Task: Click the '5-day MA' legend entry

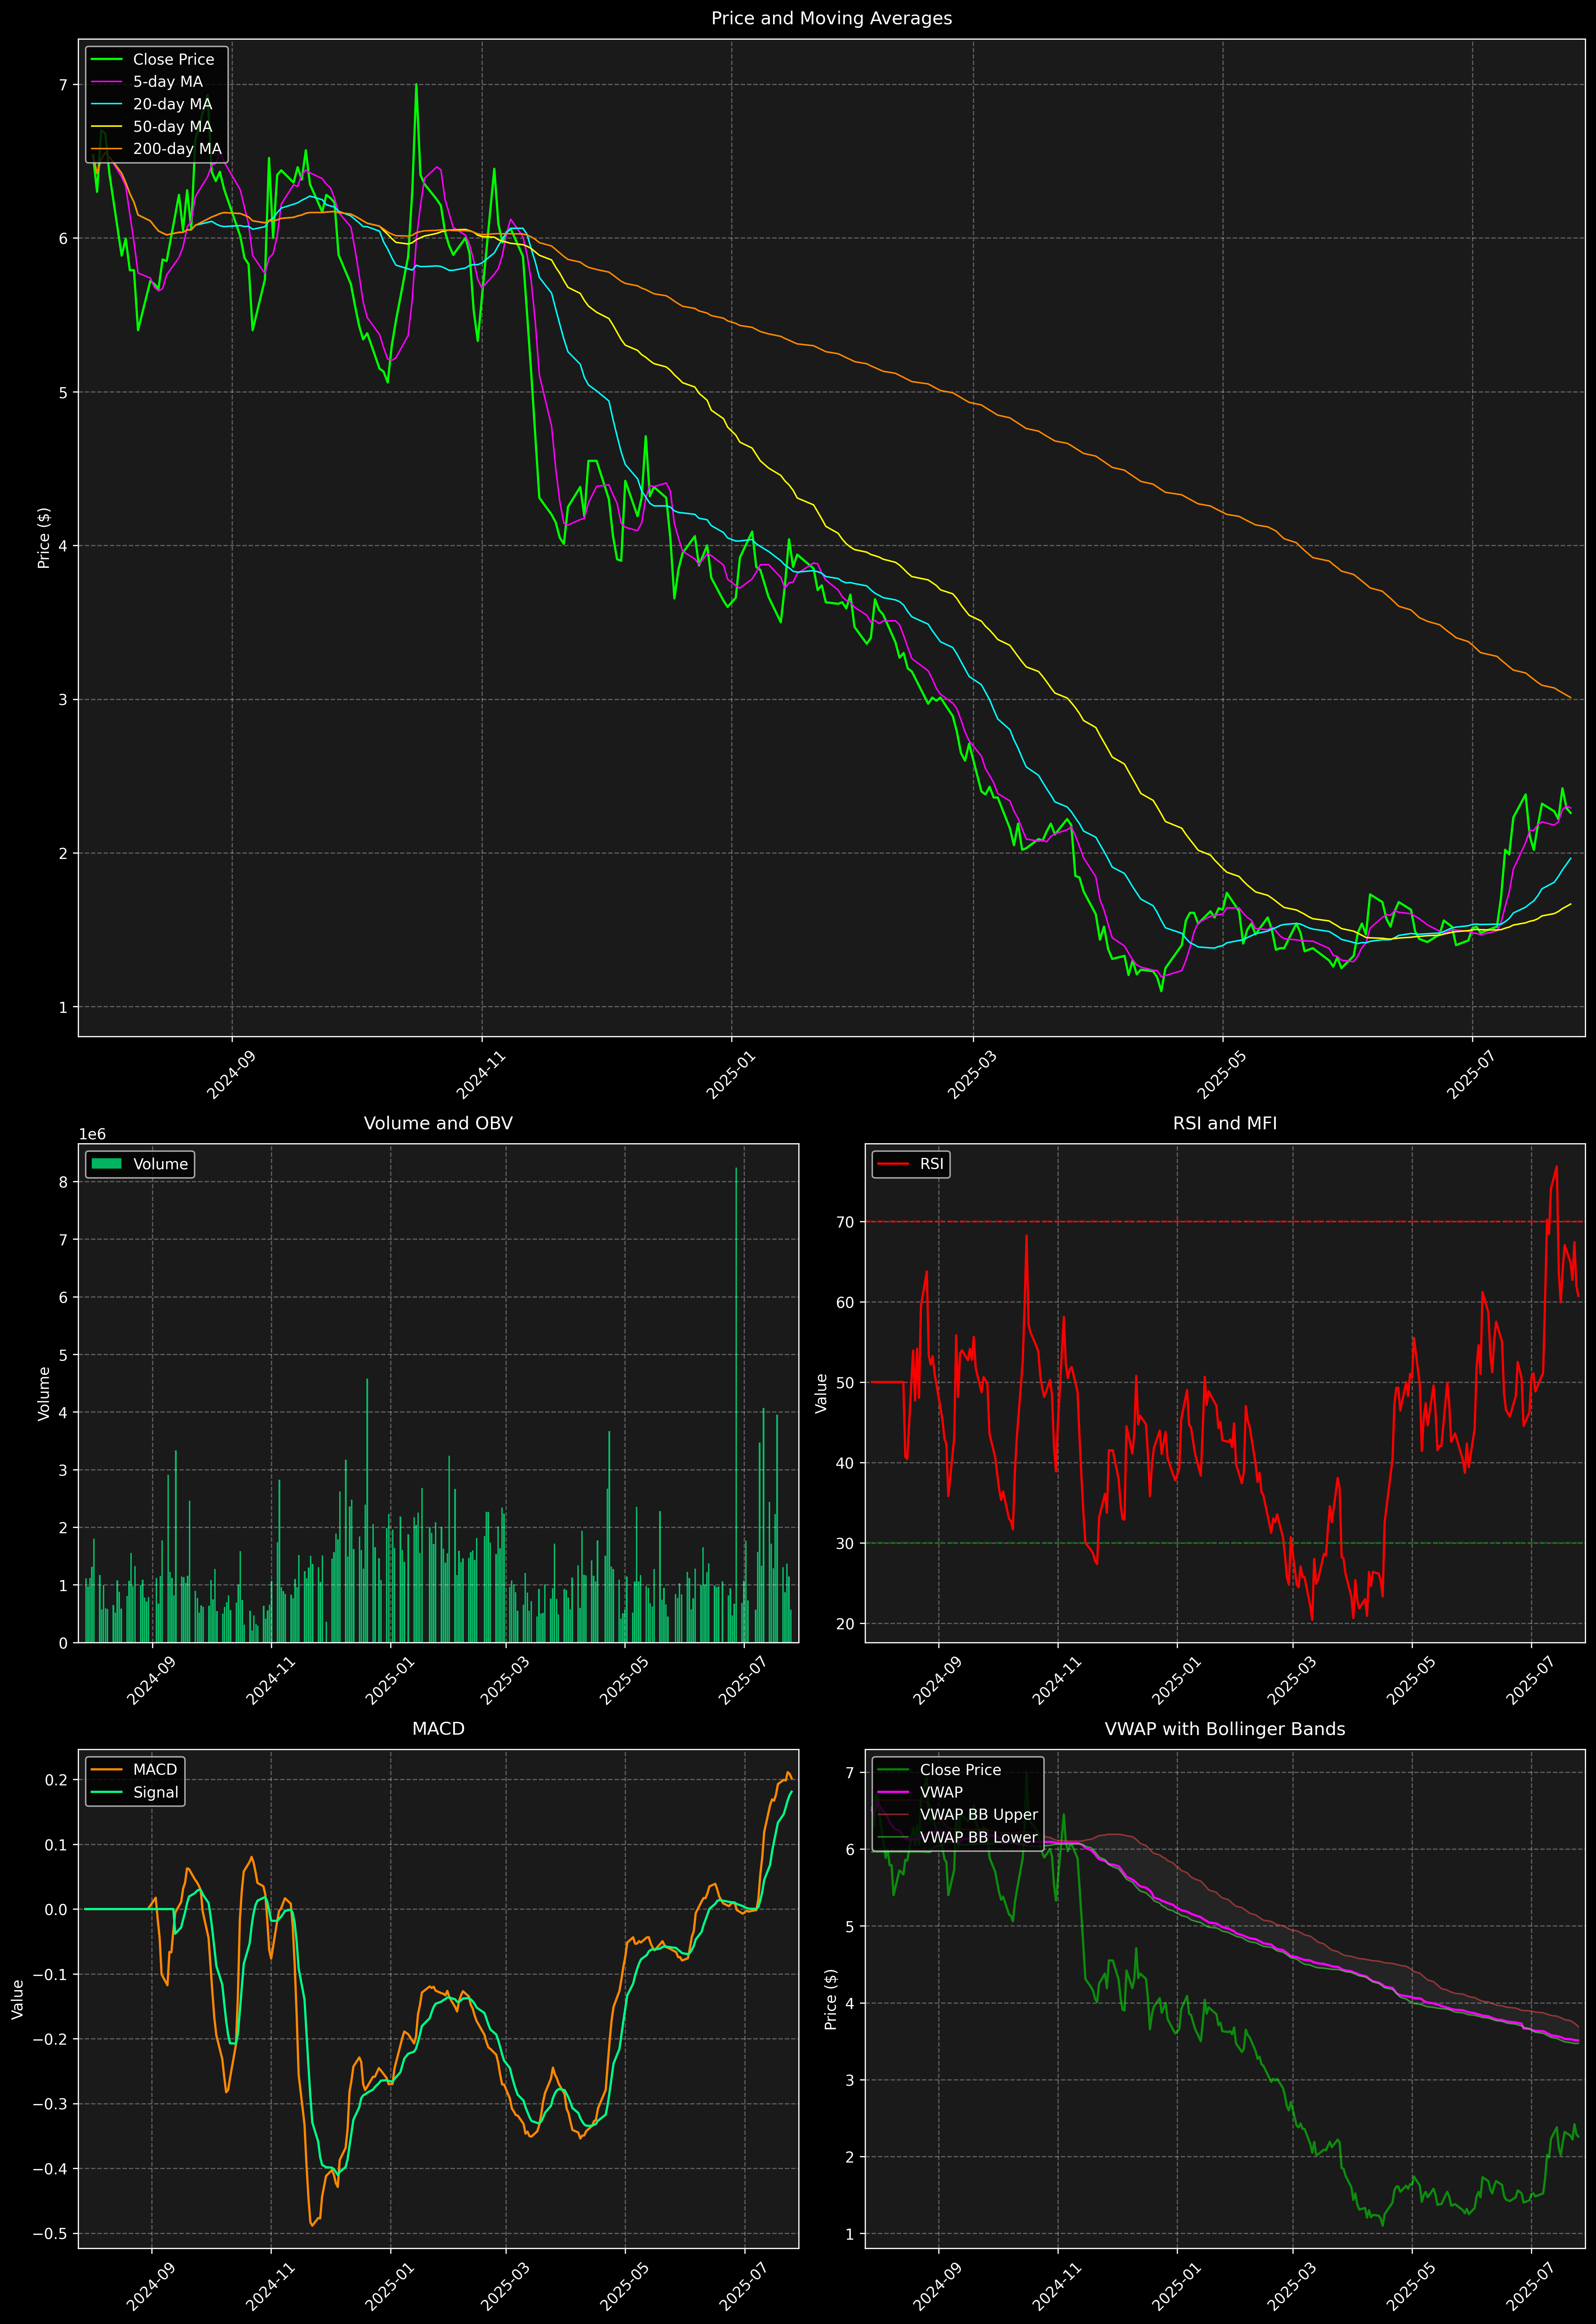Action: point(168,82)
